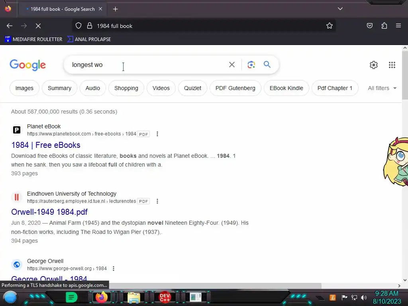This screenshot has width=408, height=306.
Task: Filter results by Summary
Action: [x=60, y=88]
